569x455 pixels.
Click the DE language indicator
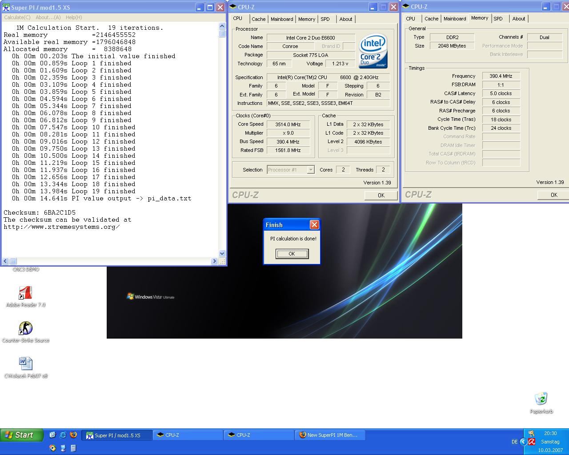point(514,442)
